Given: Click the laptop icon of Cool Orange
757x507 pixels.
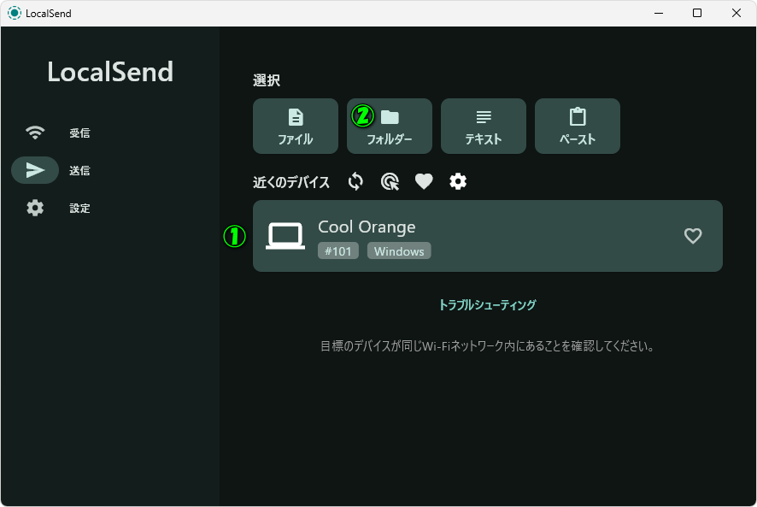Looking at the screenshot, I should click(x=285, y=236).
